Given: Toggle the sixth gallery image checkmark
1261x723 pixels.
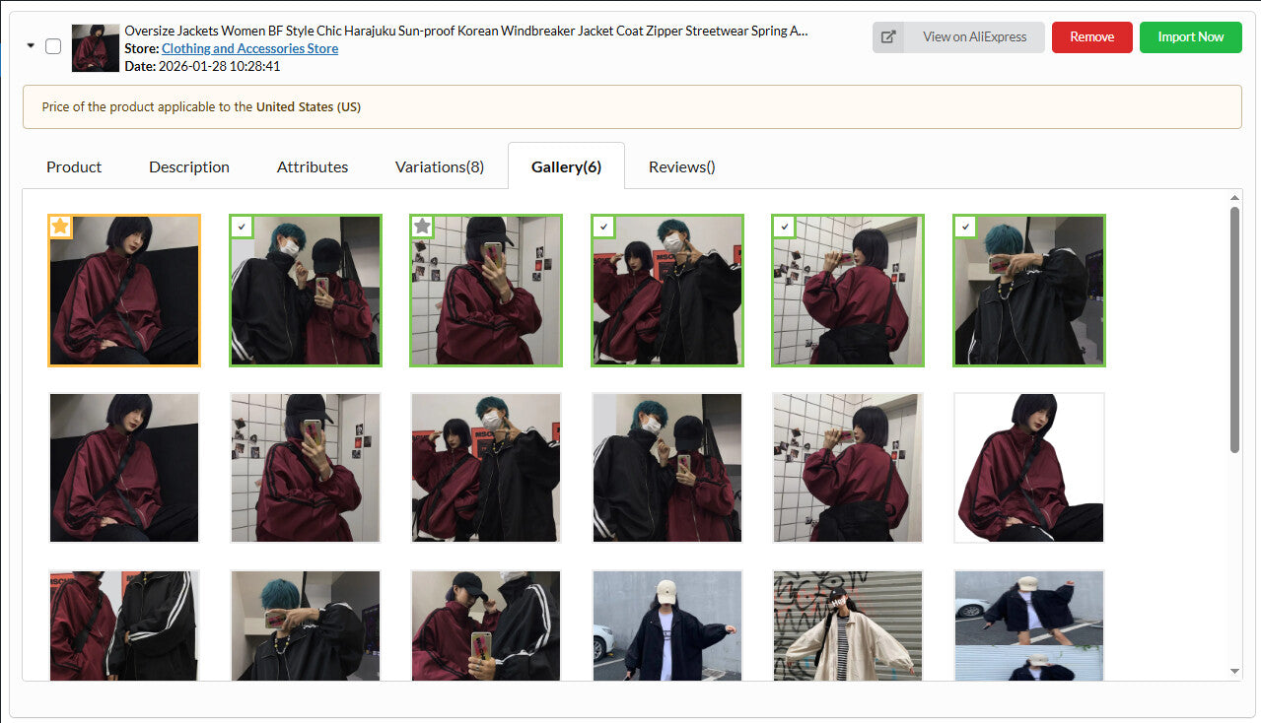Looking at the screenshot, I should pyautogui.click(x=965, y=227).
